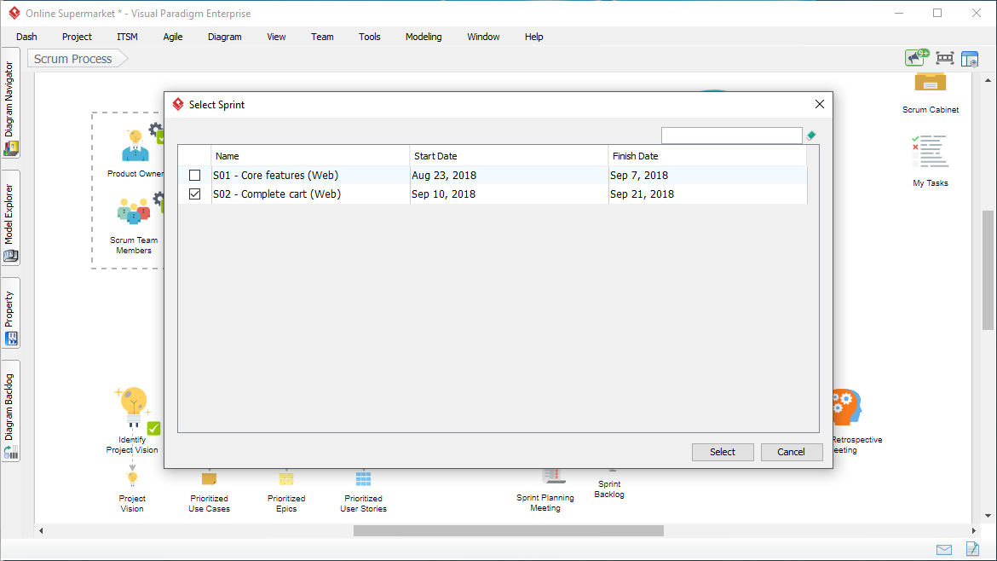
Task: Open the Agile menu
Action: pyautogui.click(x=173, y=37)
